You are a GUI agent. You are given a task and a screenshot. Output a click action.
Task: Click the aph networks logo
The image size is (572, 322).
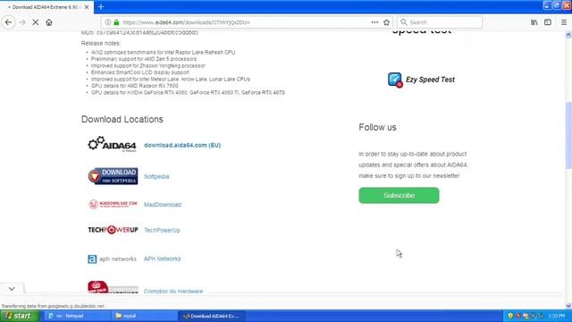[112, 258]
